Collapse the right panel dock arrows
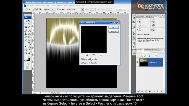Screen dimensions: 189x106 click(164, 13)
